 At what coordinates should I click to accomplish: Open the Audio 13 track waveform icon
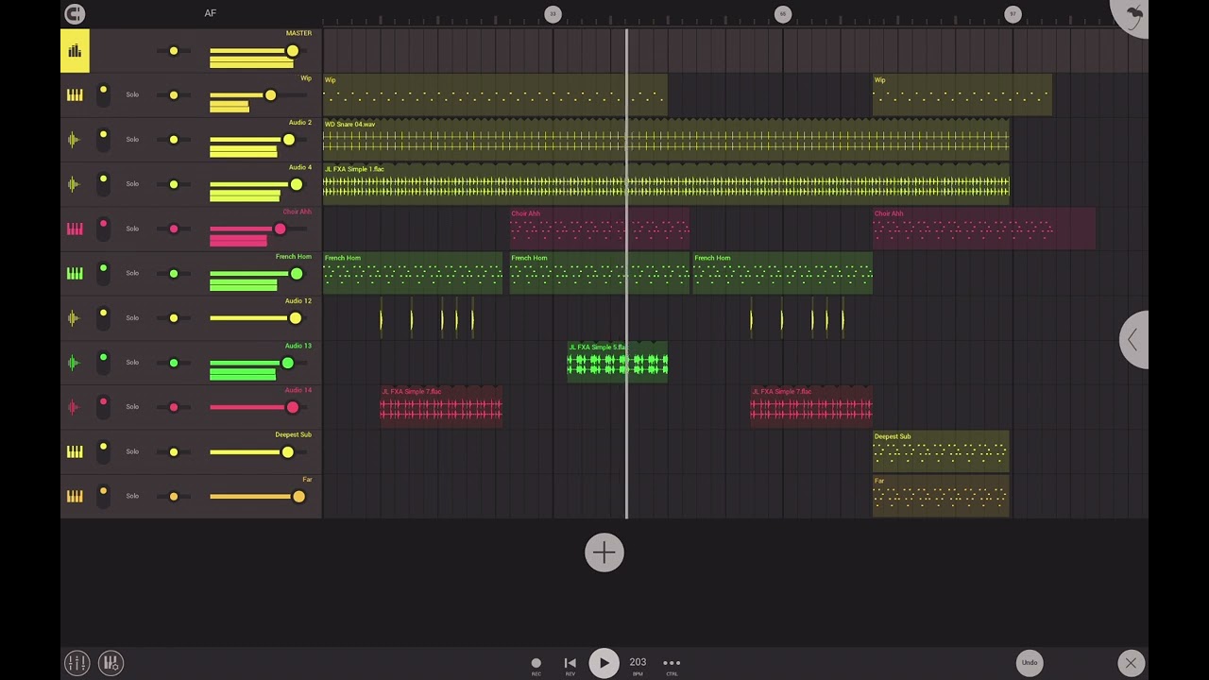(x=75, y=362)
